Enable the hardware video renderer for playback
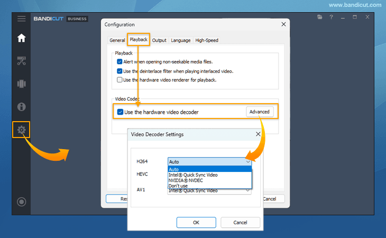The image size is (386, 238). point(120,80)
